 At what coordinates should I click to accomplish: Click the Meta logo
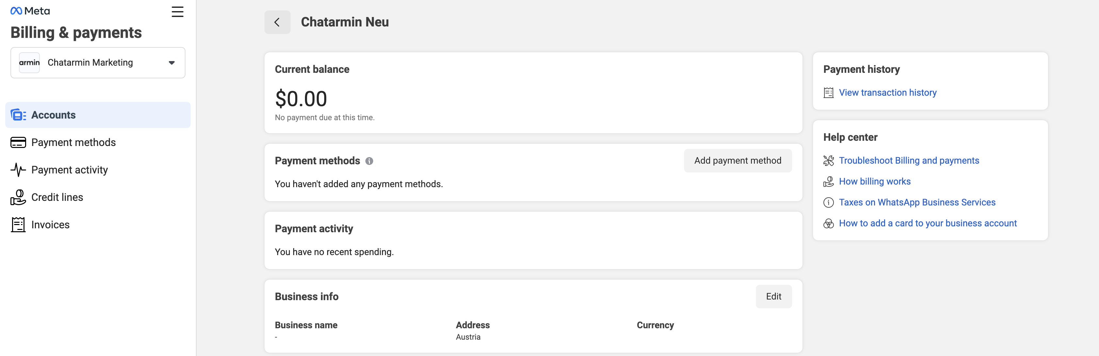(x=30, y=11)
